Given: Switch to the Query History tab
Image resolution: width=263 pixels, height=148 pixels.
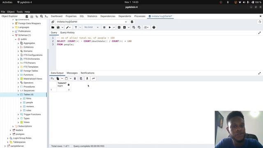Looking at the screenshot, I should [67, 32].
